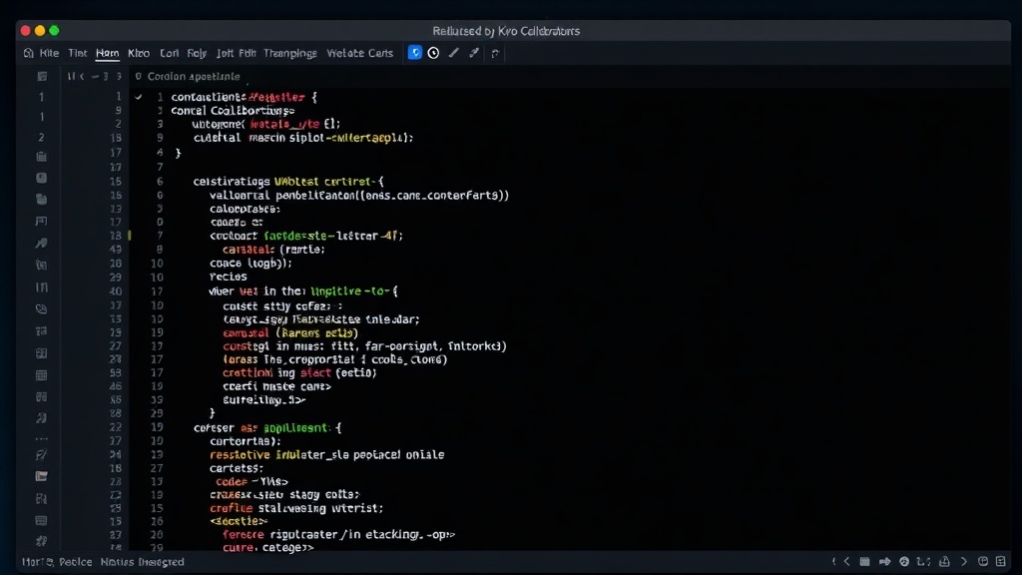
Task: Open the Welate Carts menu
Action: [x=359, y=54]
